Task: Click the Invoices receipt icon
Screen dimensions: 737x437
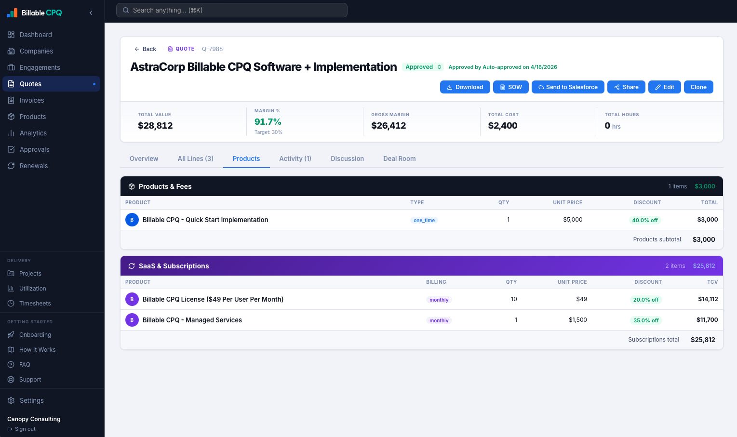Action: pos(11,100)
